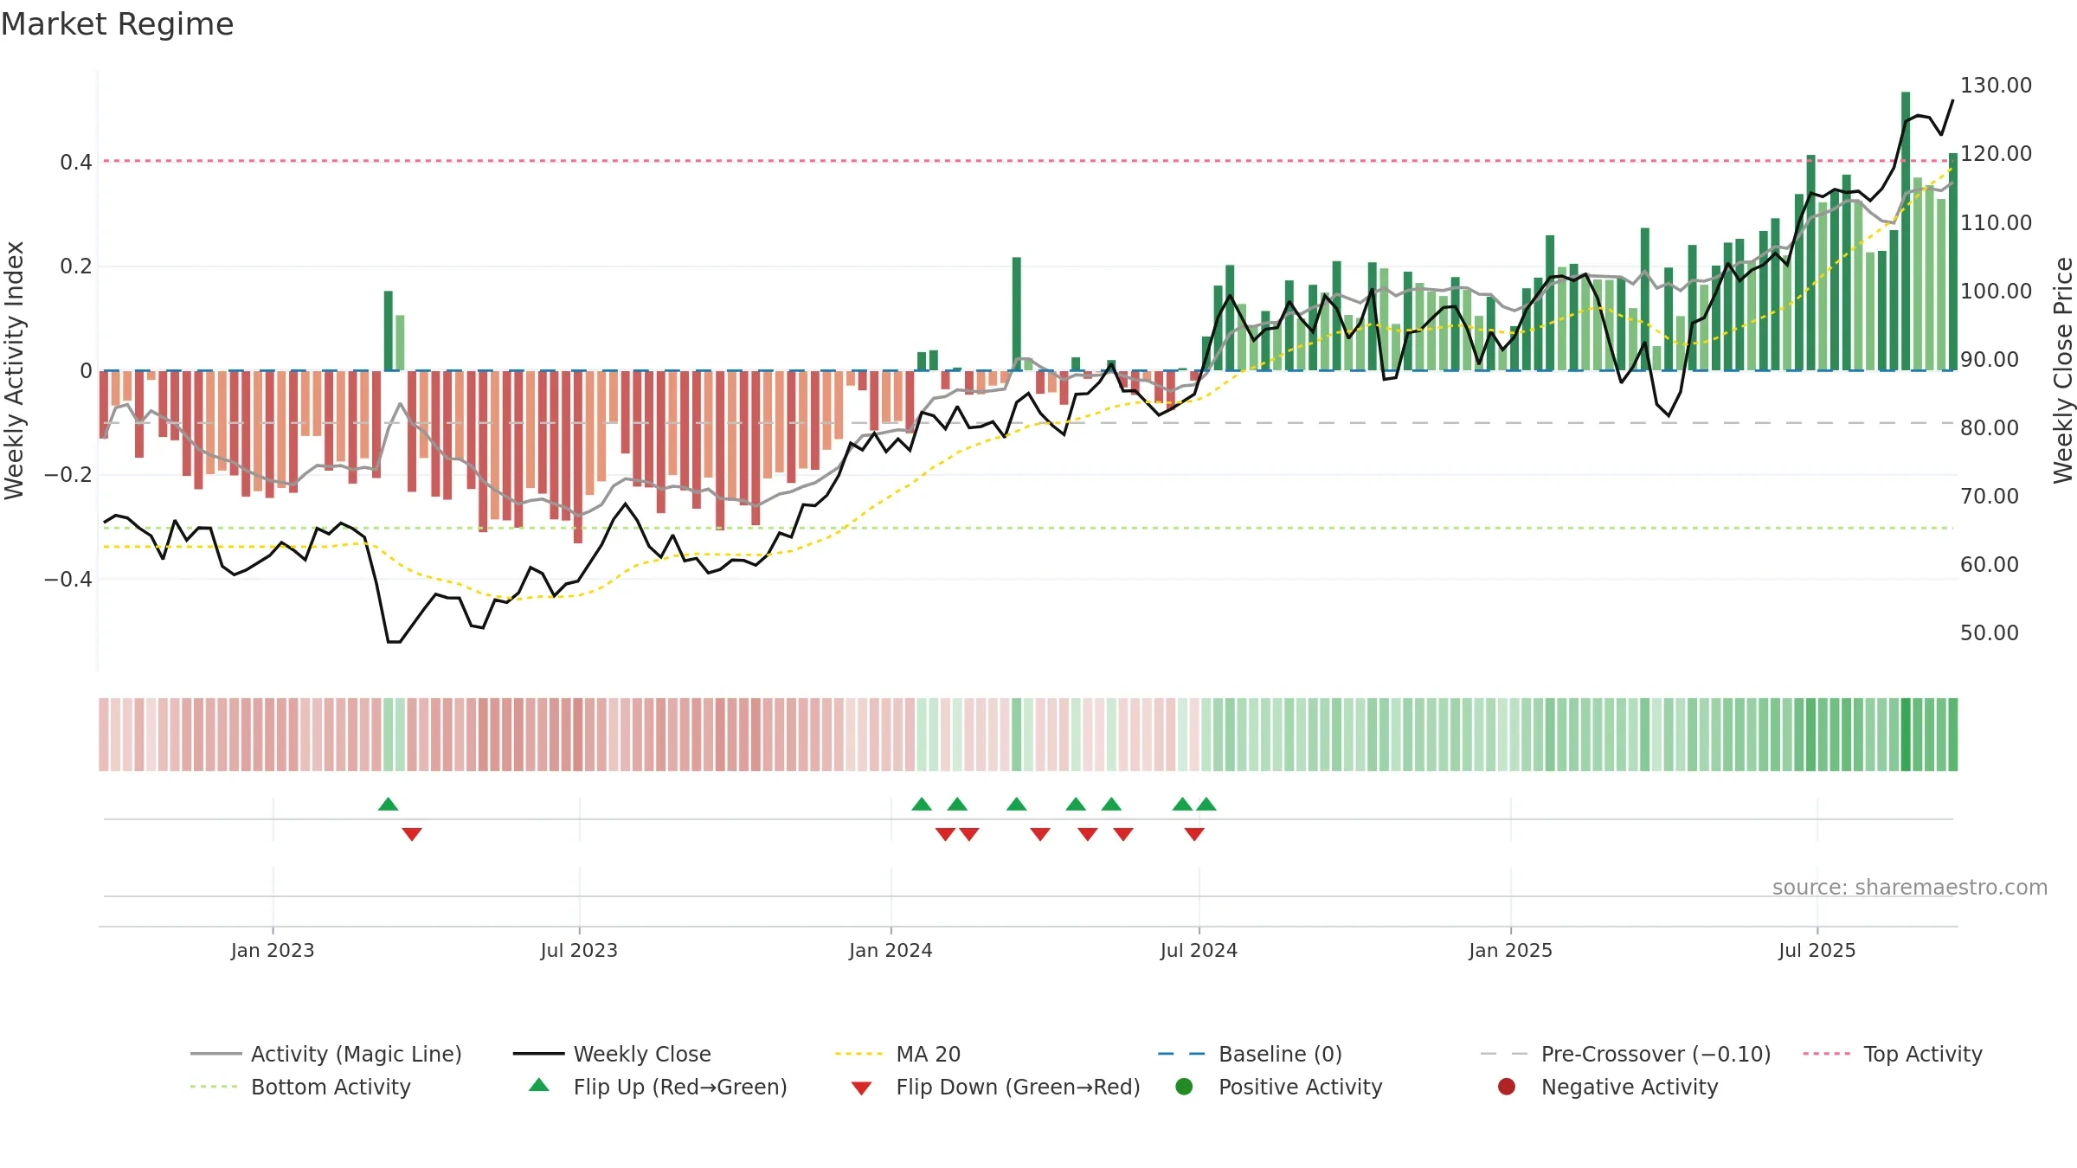Click the tallest green activity bar above 0.4

pyautogui.click(x=1906, y=231)
